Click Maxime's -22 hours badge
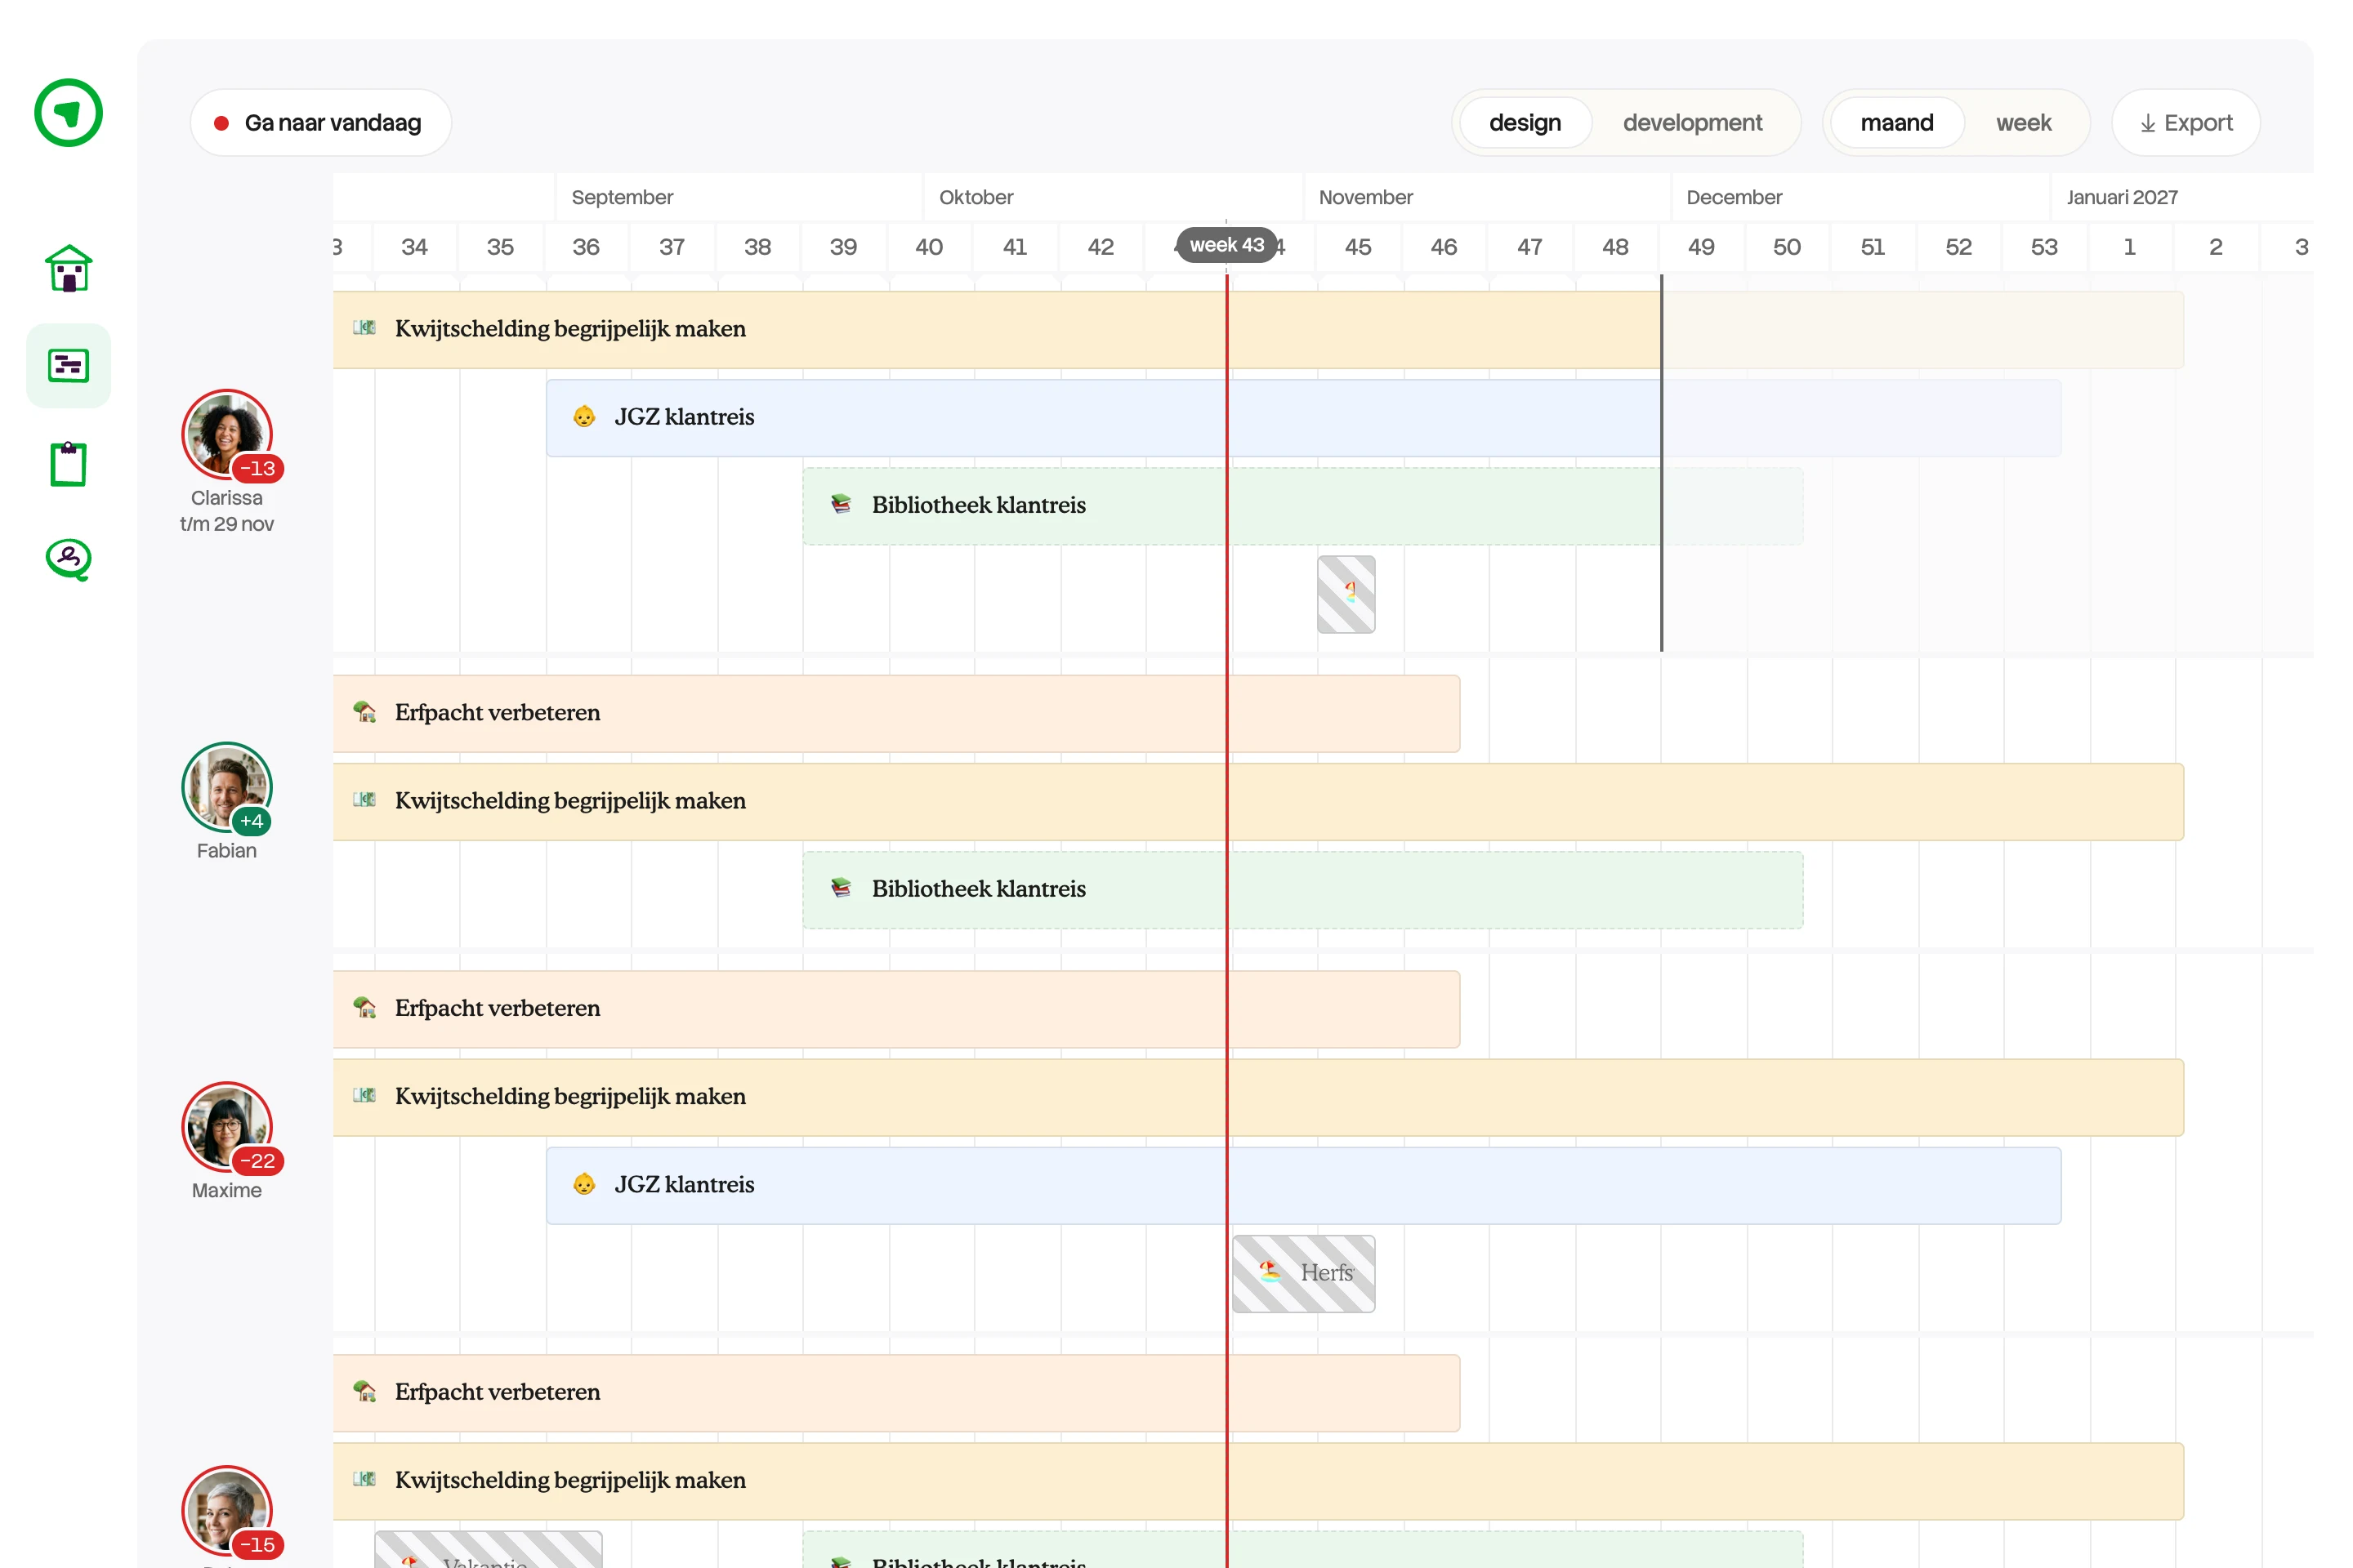This screenshot has width=2353, height=1568. coord(257,1161)
